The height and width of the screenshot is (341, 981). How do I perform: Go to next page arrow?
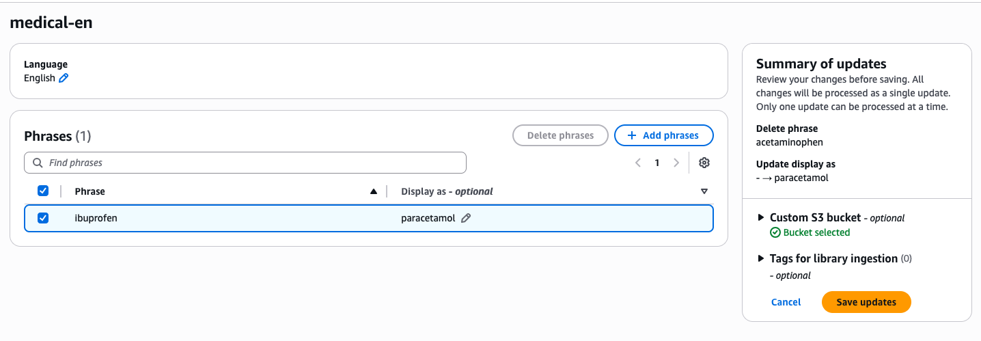(676, 163)
